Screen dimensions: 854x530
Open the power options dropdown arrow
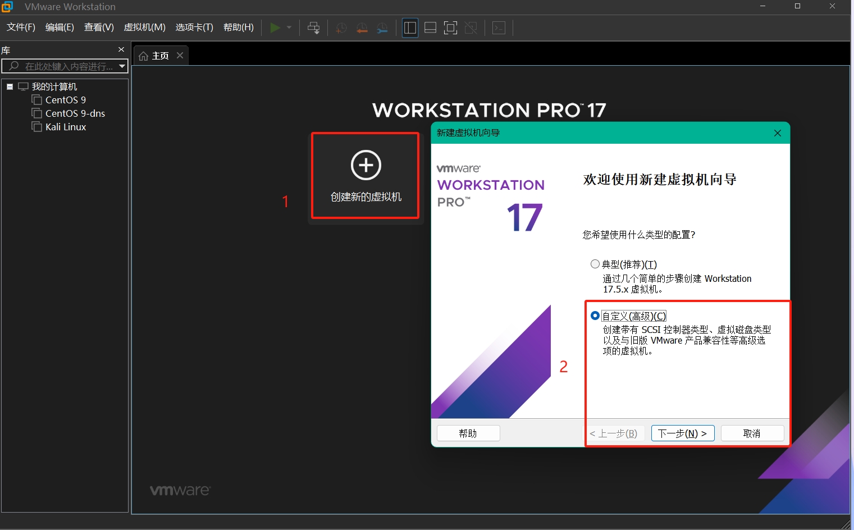(289, 28)
